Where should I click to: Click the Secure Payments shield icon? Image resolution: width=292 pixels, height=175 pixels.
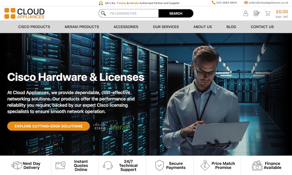point(160,165)
